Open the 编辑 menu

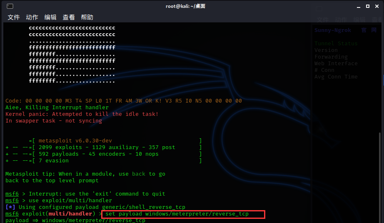pyautogui.click(x=50, y=17)
